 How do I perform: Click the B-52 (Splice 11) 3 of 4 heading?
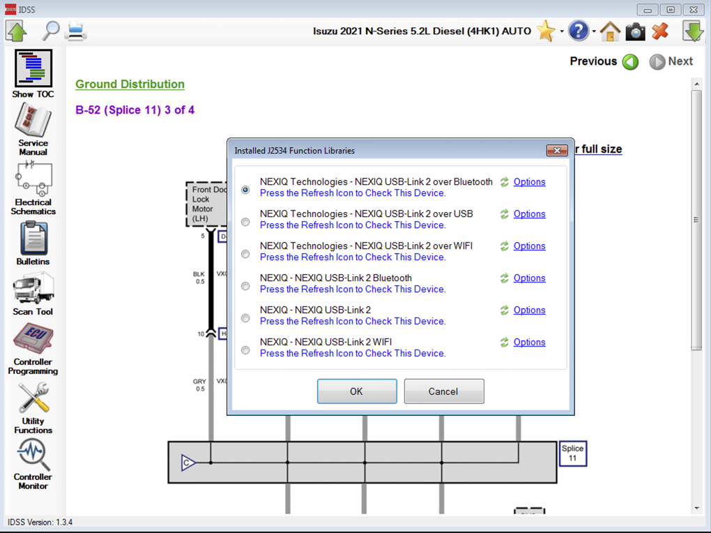click(135, 110)
